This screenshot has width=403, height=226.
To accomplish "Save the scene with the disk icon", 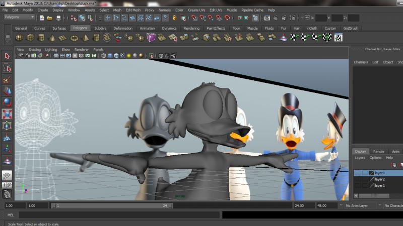I will pos(58,18).
